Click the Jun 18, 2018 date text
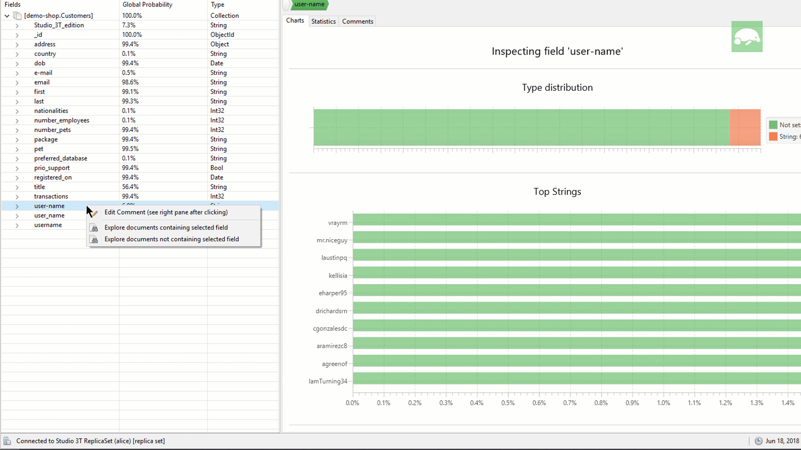 click(782, 441)
